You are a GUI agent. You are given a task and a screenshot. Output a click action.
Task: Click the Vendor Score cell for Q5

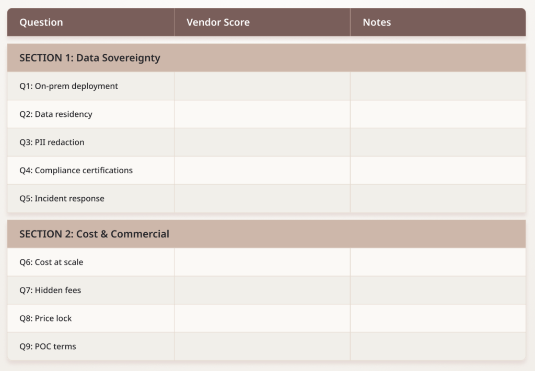(262, 199)
